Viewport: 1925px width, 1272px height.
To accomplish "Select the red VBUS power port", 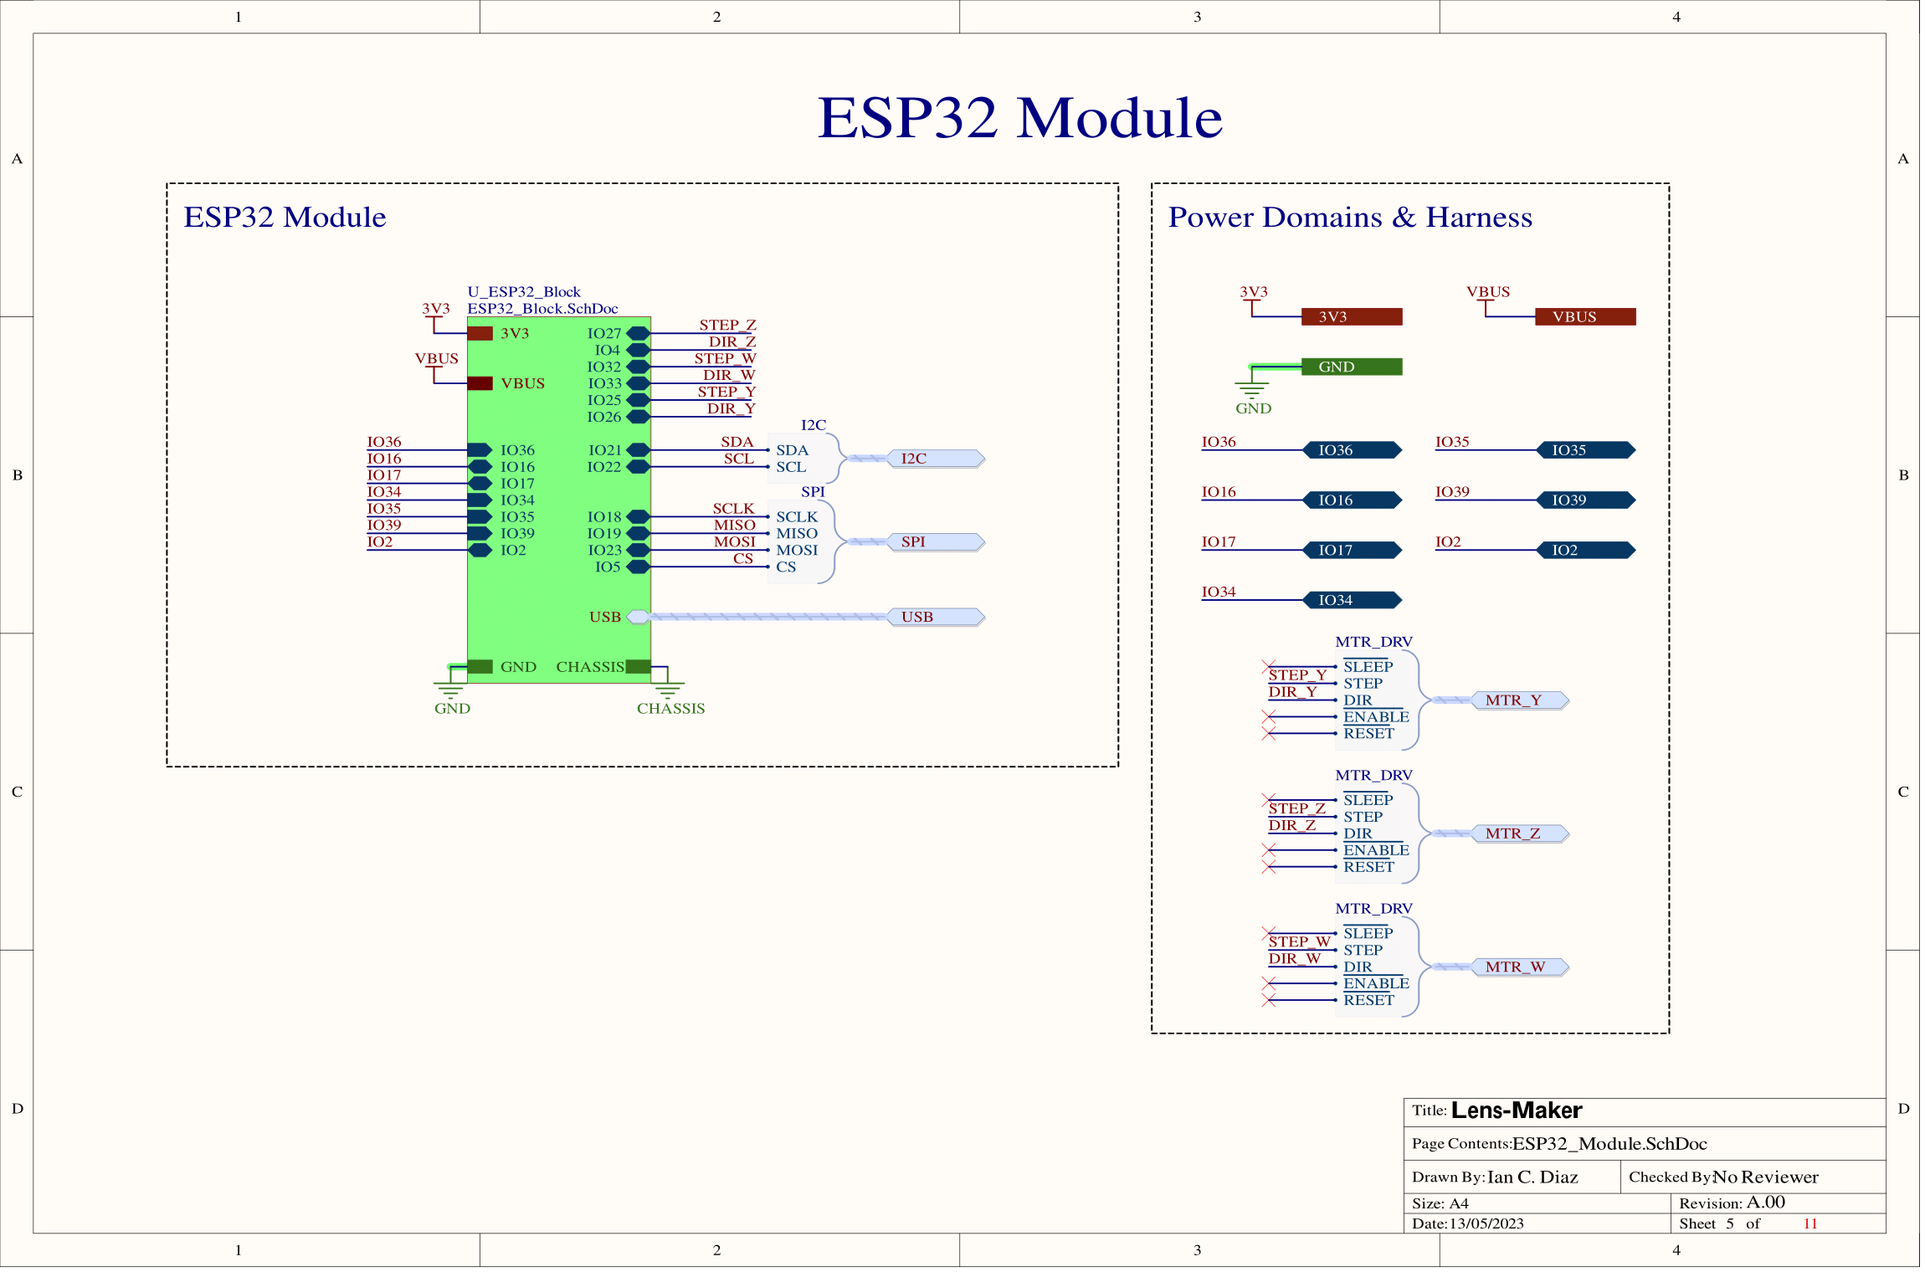I will pos(1584,317).
